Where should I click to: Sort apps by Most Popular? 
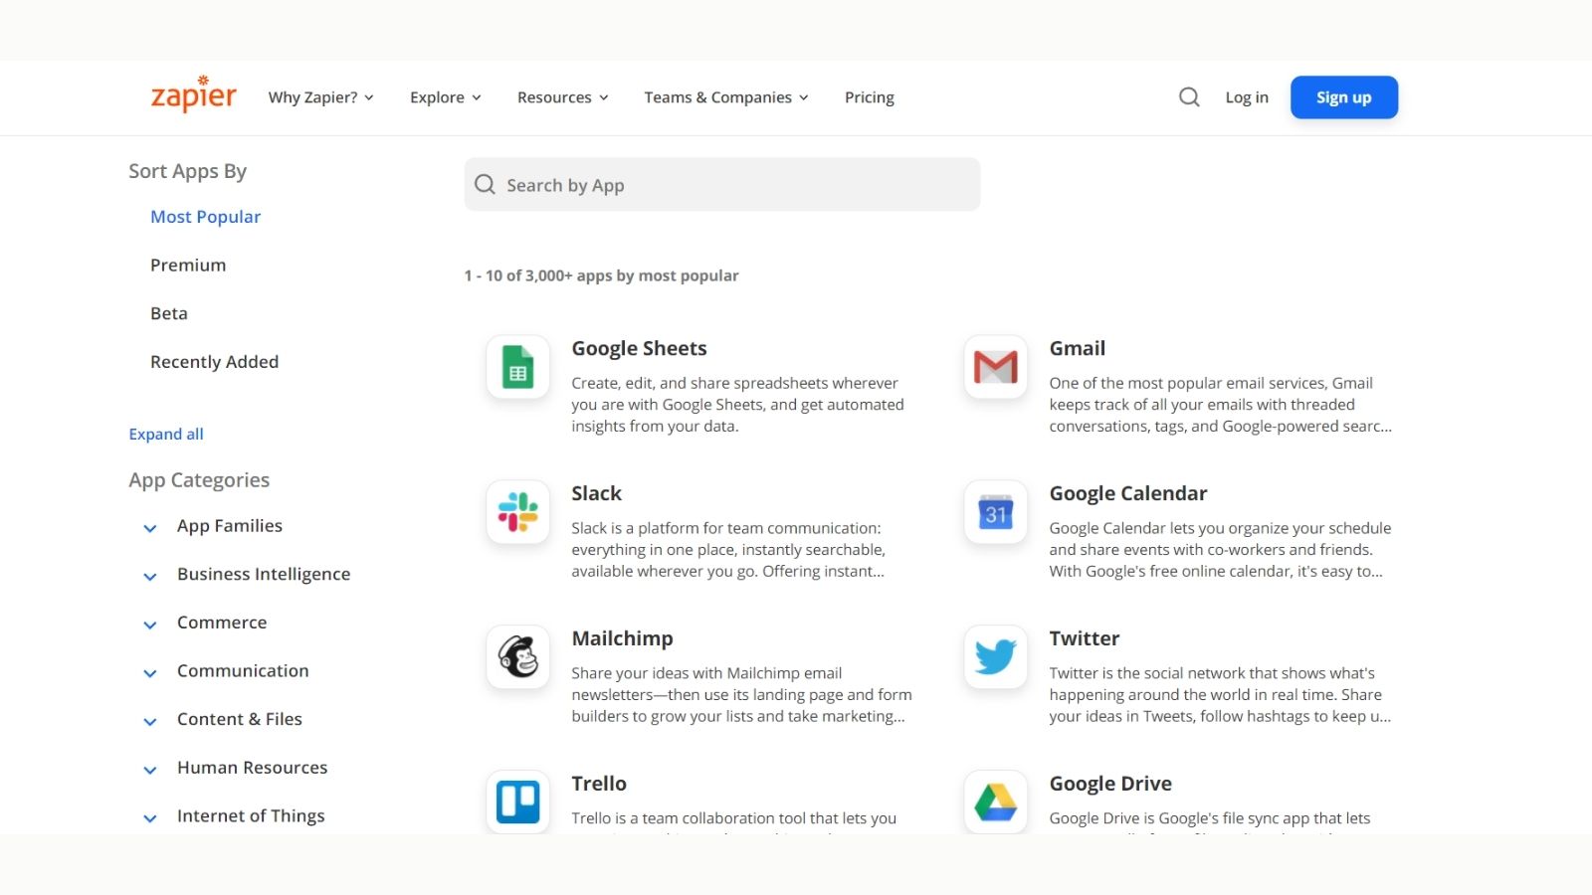pyautogui.click(x=205, y=217)
